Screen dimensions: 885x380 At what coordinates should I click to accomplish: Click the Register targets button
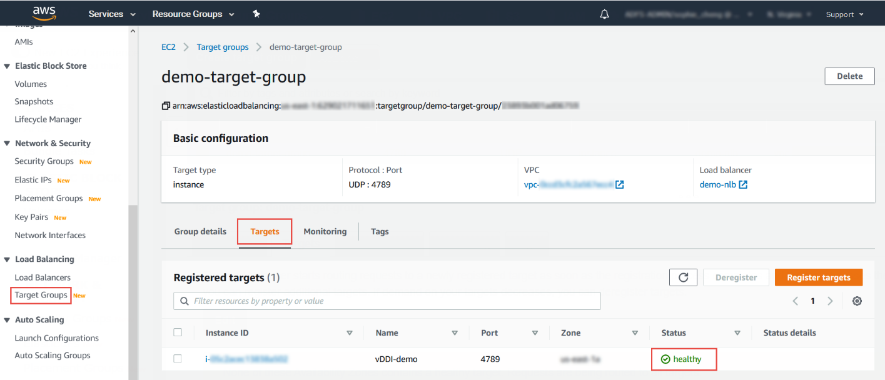click(x=818, y=277)
